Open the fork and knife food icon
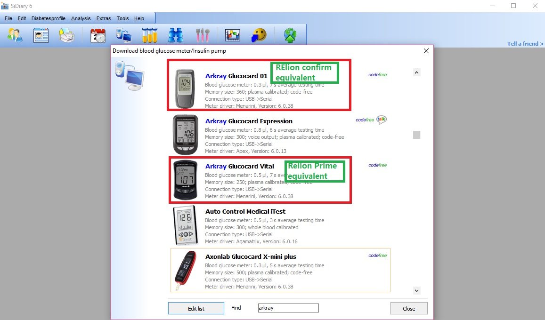Screen dimensions: 545x320 pyautogui.click(x=203, y=35)
